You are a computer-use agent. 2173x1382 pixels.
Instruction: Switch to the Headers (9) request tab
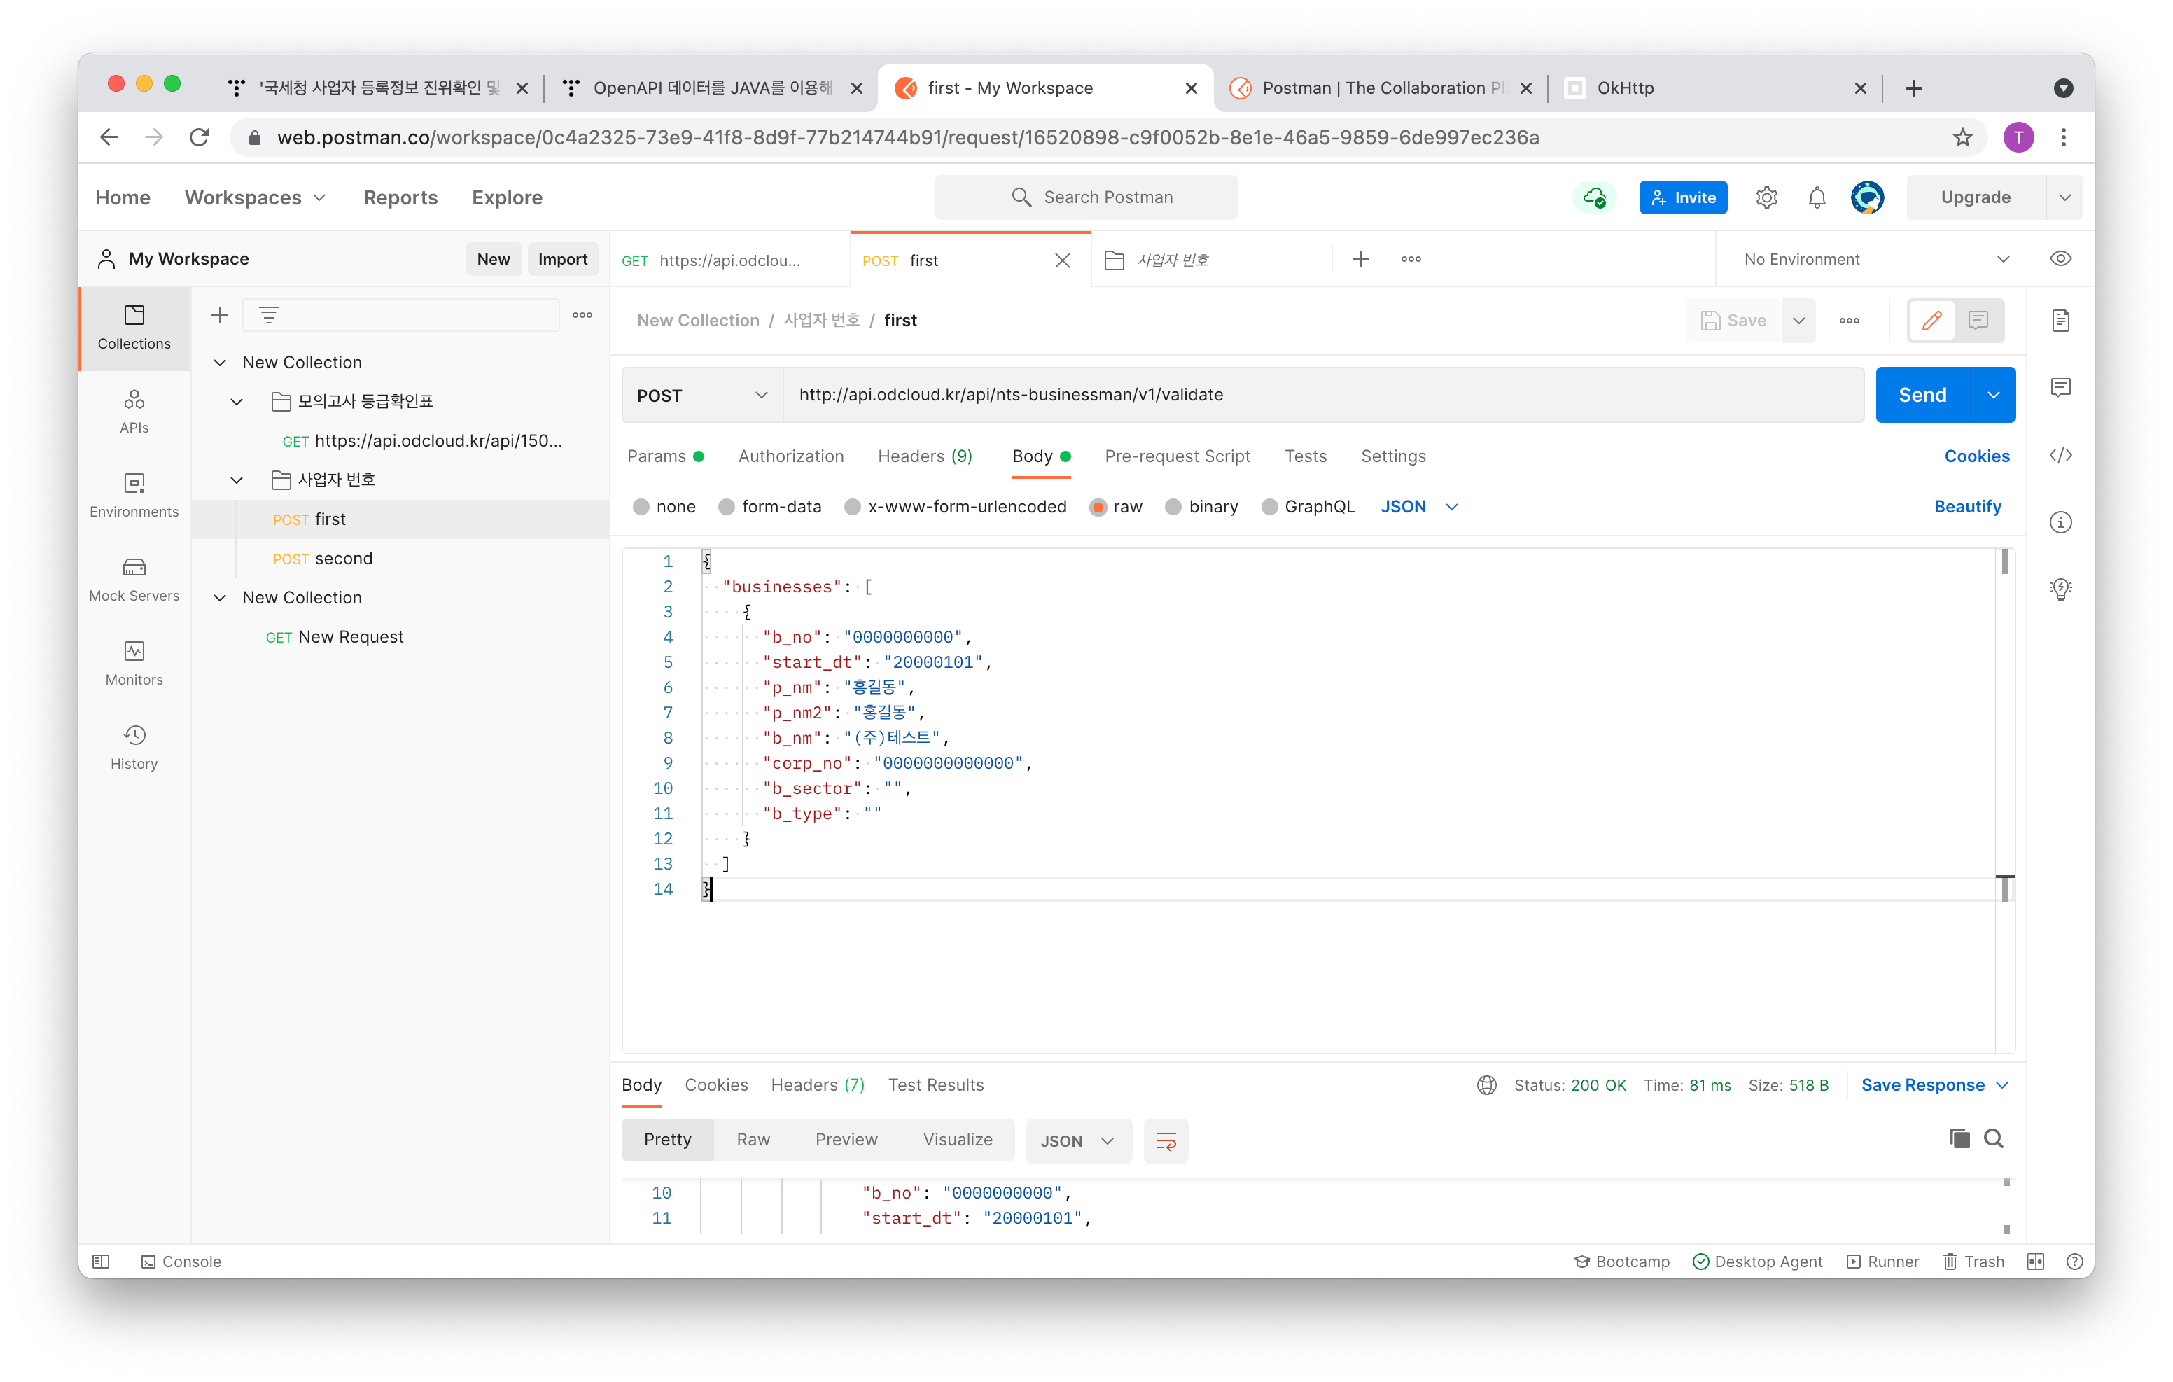tap(924, 456)
